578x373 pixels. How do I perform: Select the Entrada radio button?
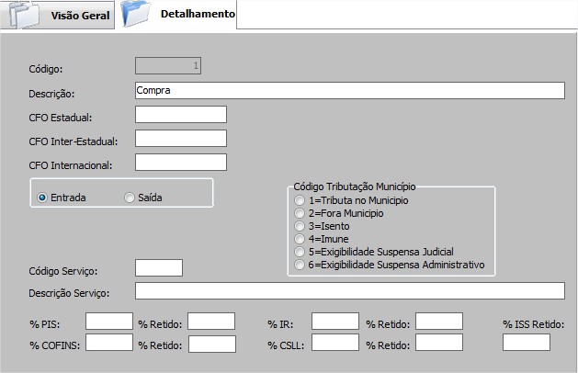pos(42,198)
